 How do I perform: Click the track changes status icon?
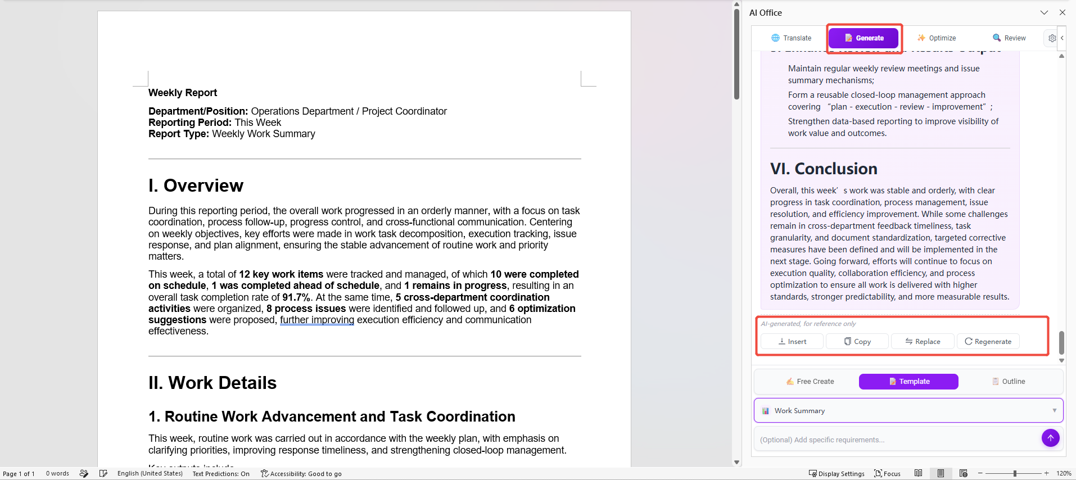84,474
